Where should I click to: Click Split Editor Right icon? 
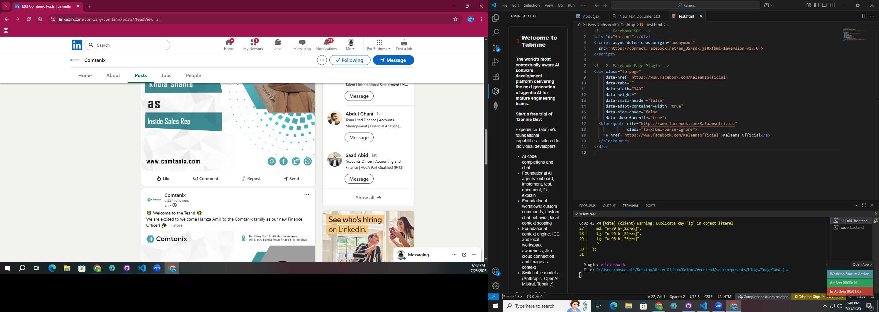(x=864, y=16)
